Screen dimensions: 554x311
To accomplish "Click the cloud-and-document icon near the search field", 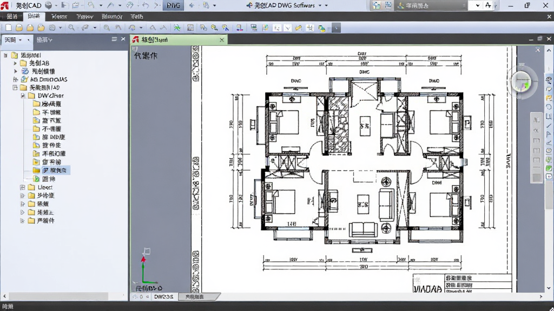I will [377, 5].
